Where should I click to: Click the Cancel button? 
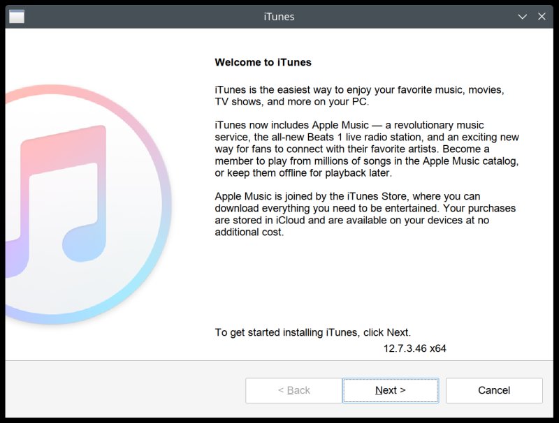(494, 390)
